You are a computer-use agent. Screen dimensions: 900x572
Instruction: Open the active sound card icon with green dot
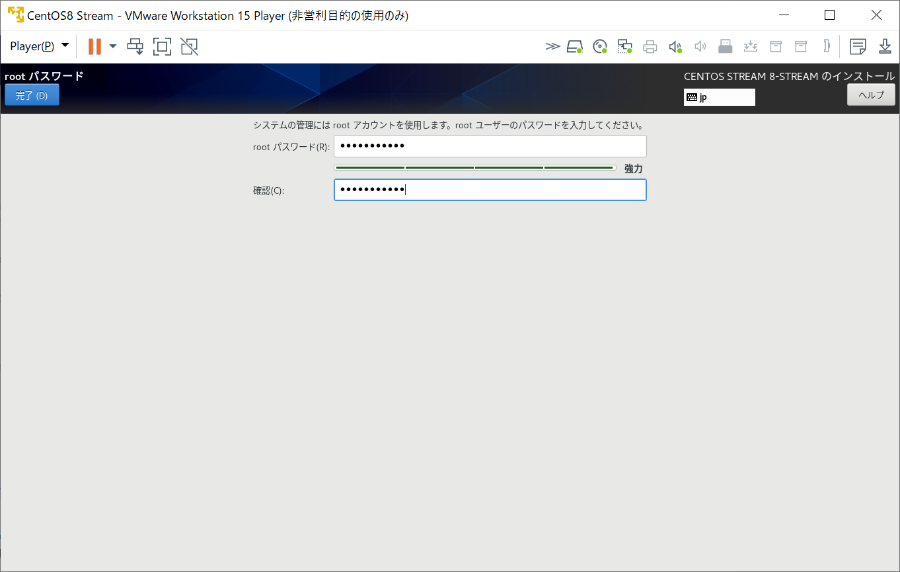pyautogui.click(x=675, y=46)
